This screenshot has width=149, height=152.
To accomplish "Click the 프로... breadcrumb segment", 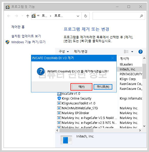I will [x=58, y=16].
